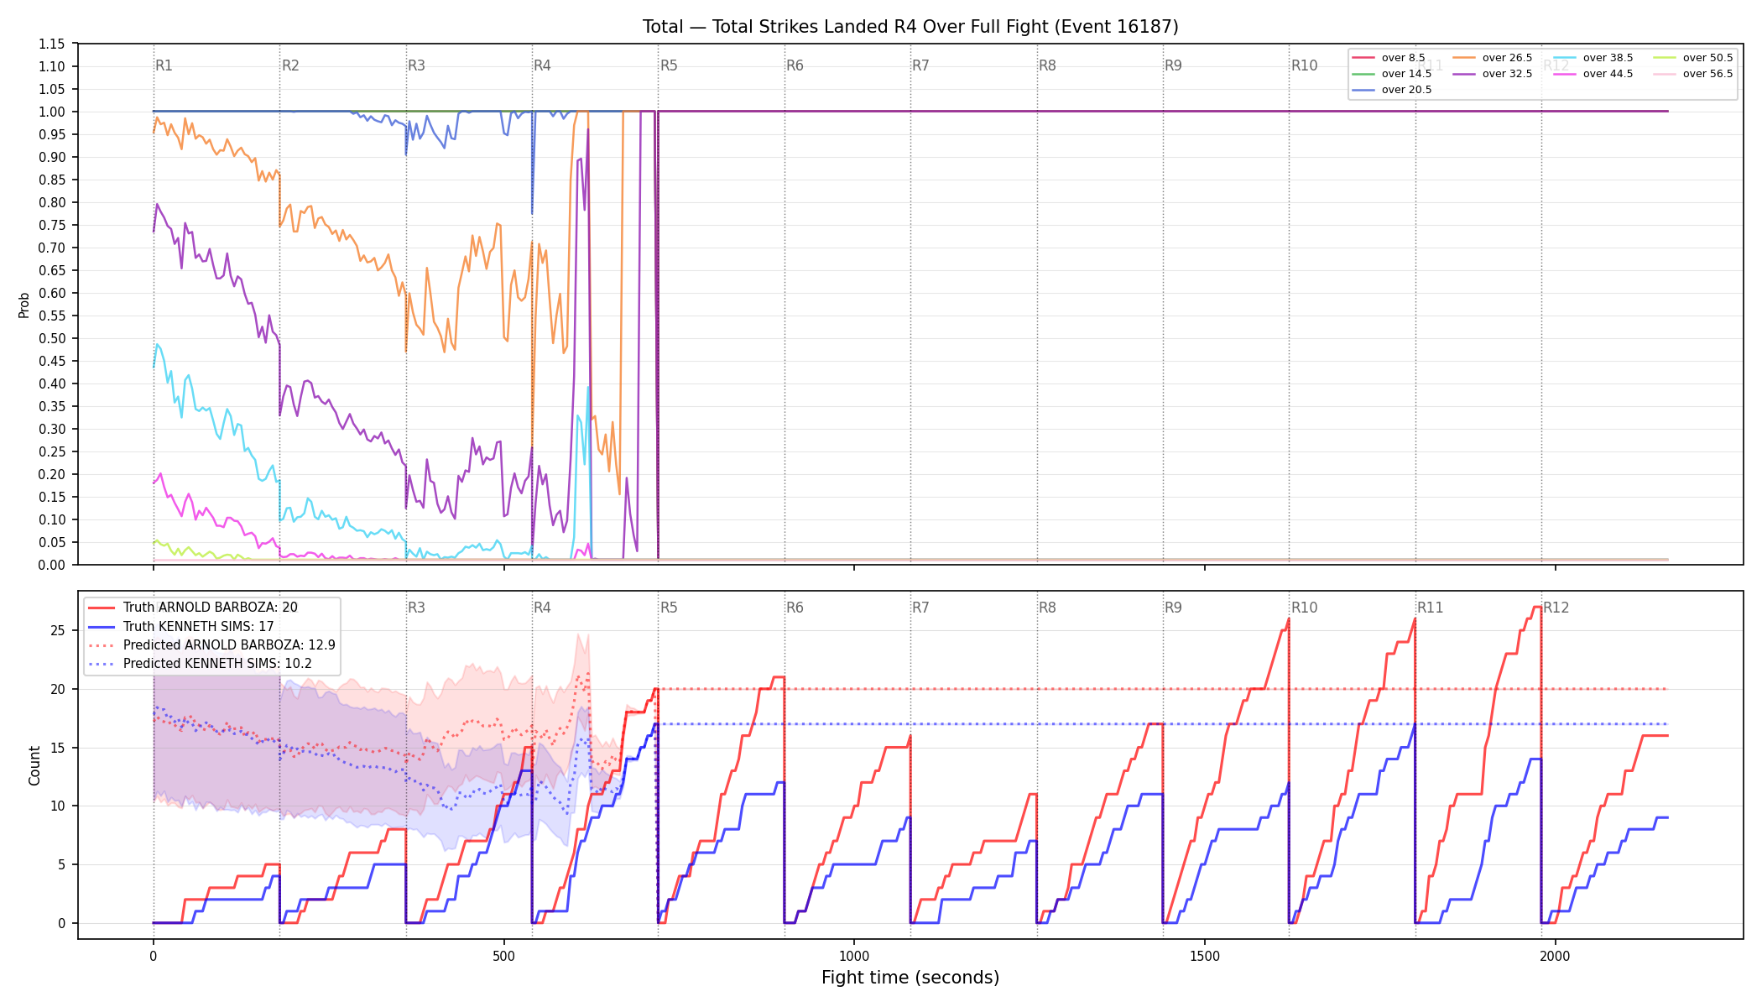The image size is (1762, 1007).
Task: Click the R8 round marker in the count chart
Action: [x=1047, y=608]
